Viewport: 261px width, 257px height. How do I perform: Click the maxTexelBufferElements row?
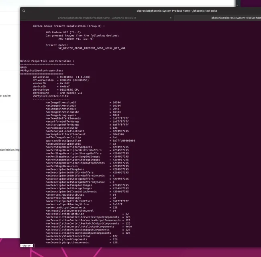(x=87, y=118)
